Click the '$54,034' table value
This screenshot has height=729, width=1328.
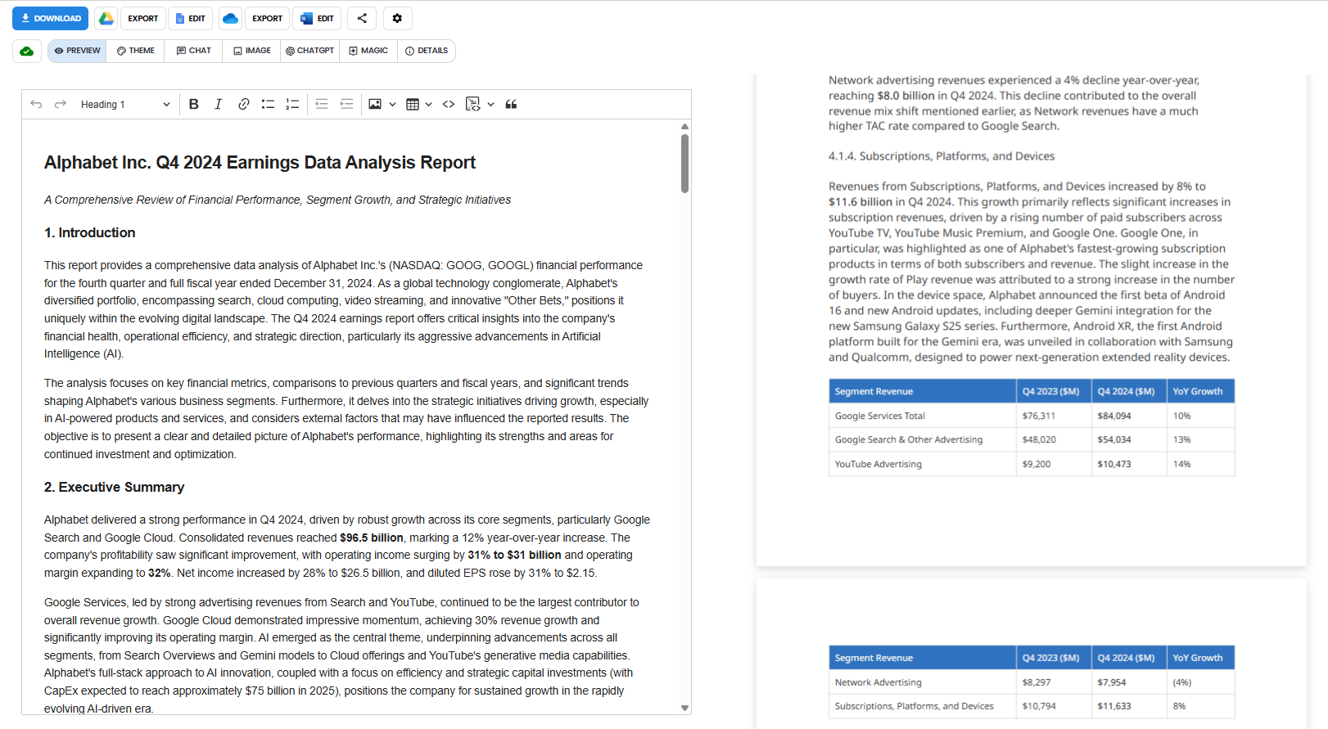click(x=1114, y=439)
